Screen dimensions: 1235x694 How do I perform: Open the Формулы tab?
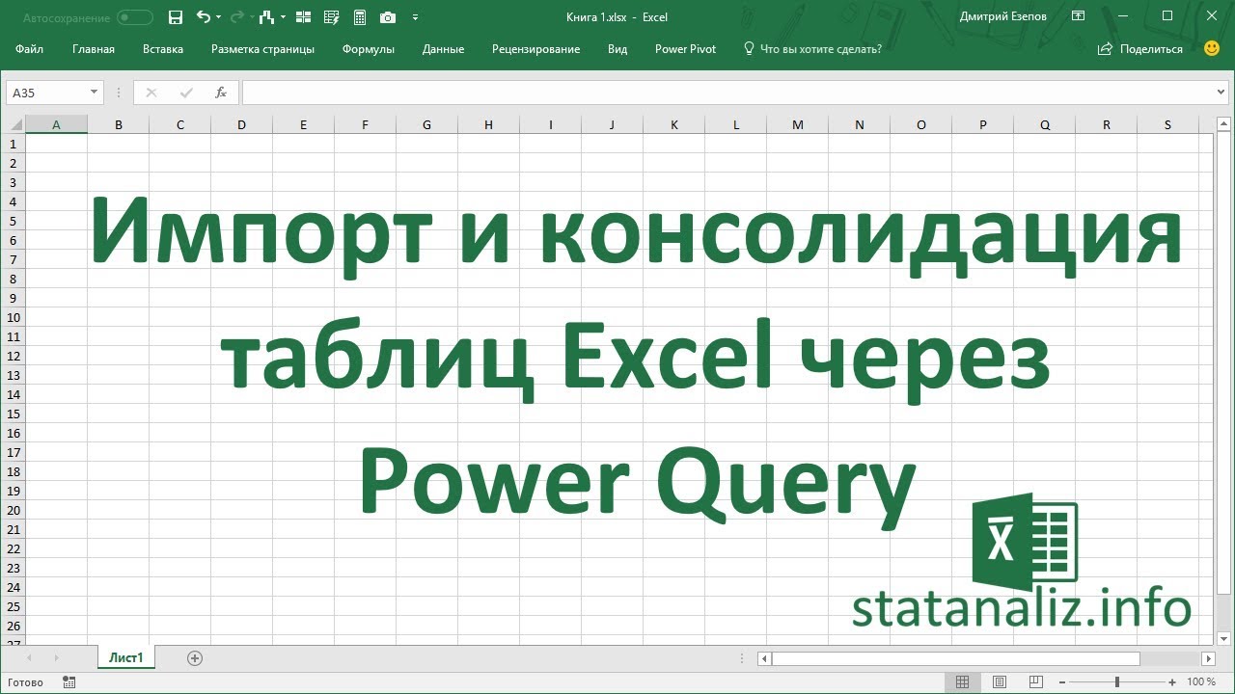coord(369,49)
